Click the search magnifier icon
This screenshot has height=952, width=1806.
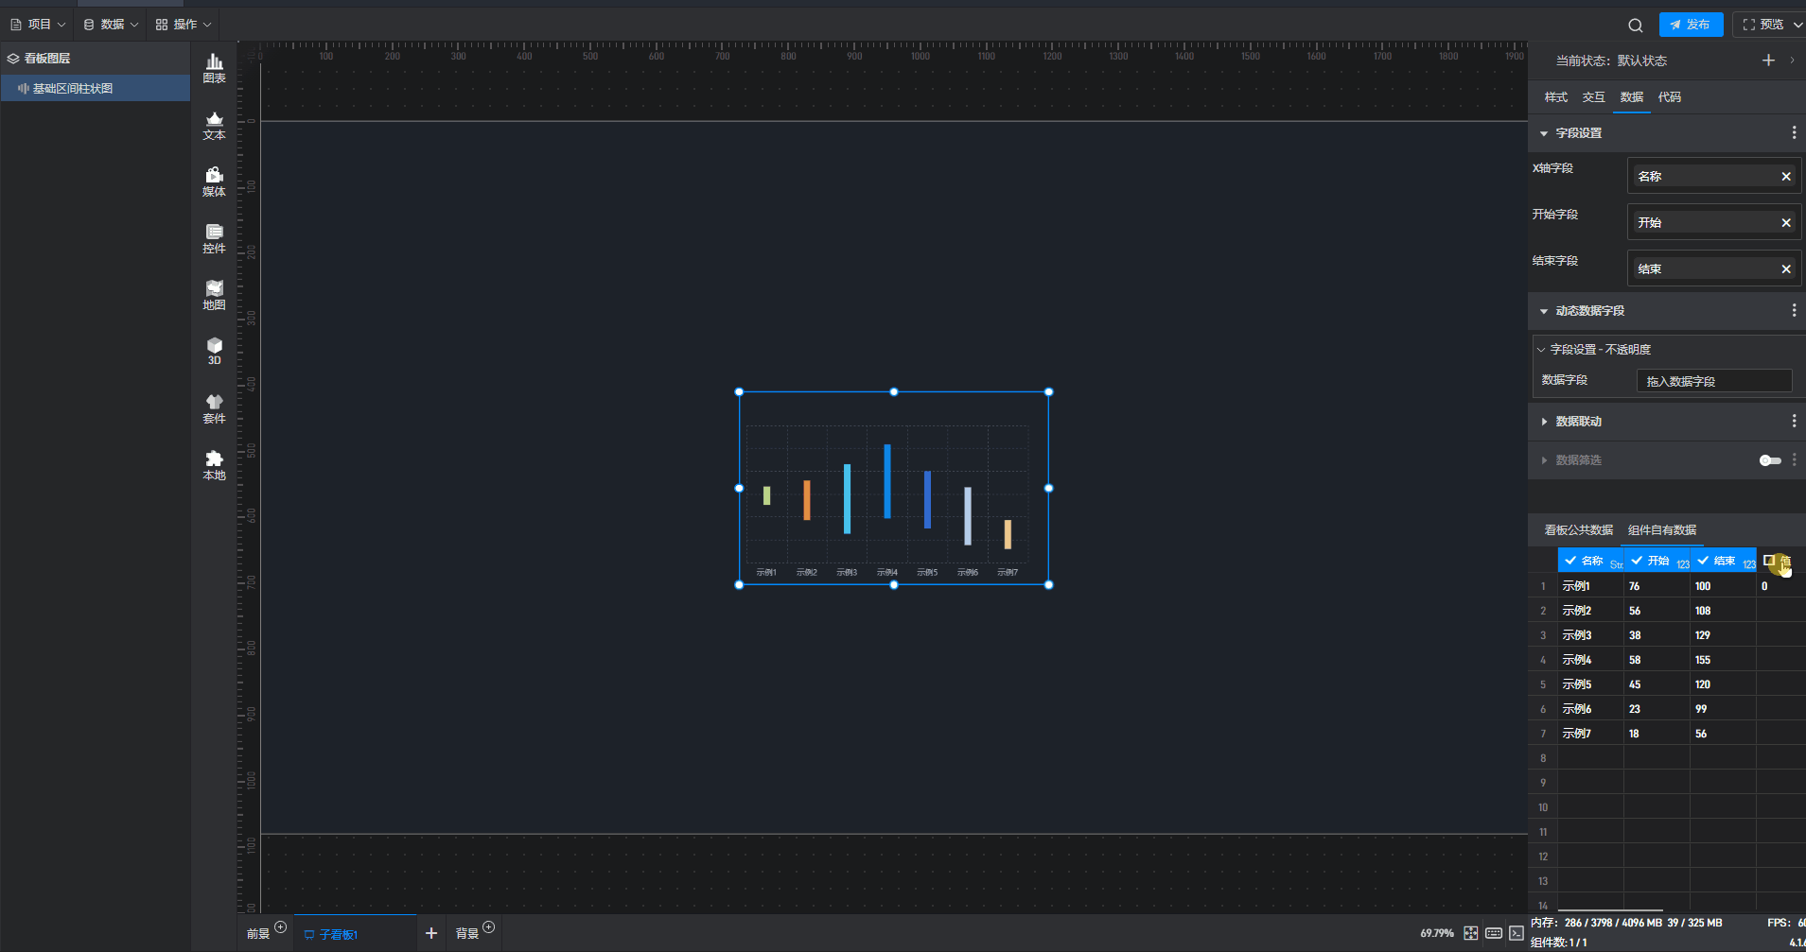click(1635, 26)
